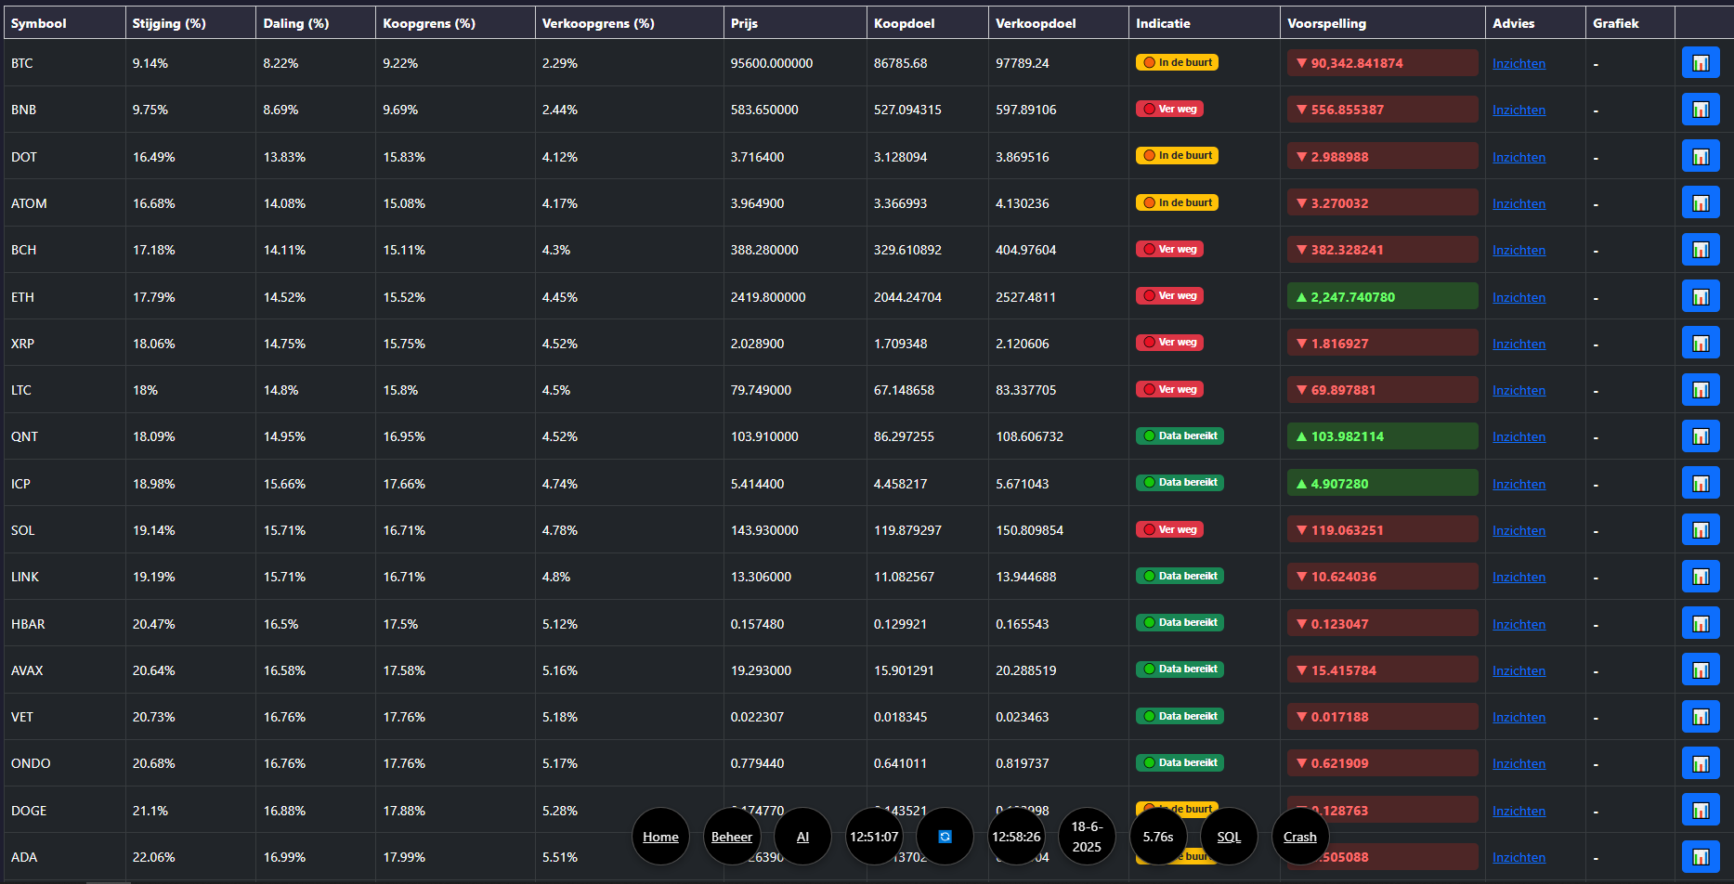Open the chart icon for BTC row
This screenshot has height=884, width=1734.
tap(1700, 63)
